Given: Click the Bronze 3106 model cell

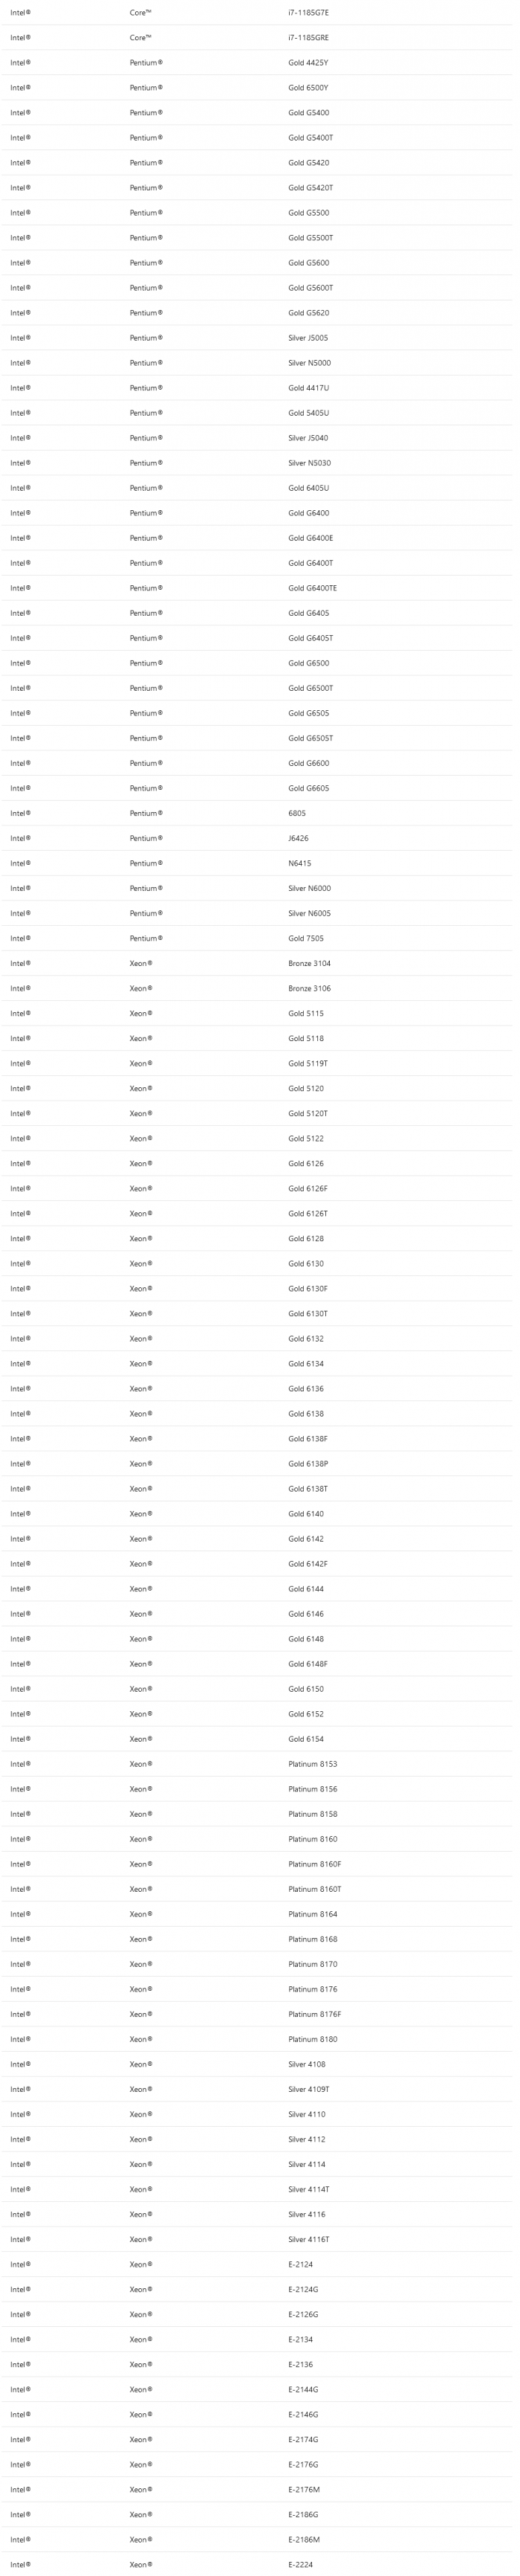Looking at the screenshot, I should click(x=310, y=988).
